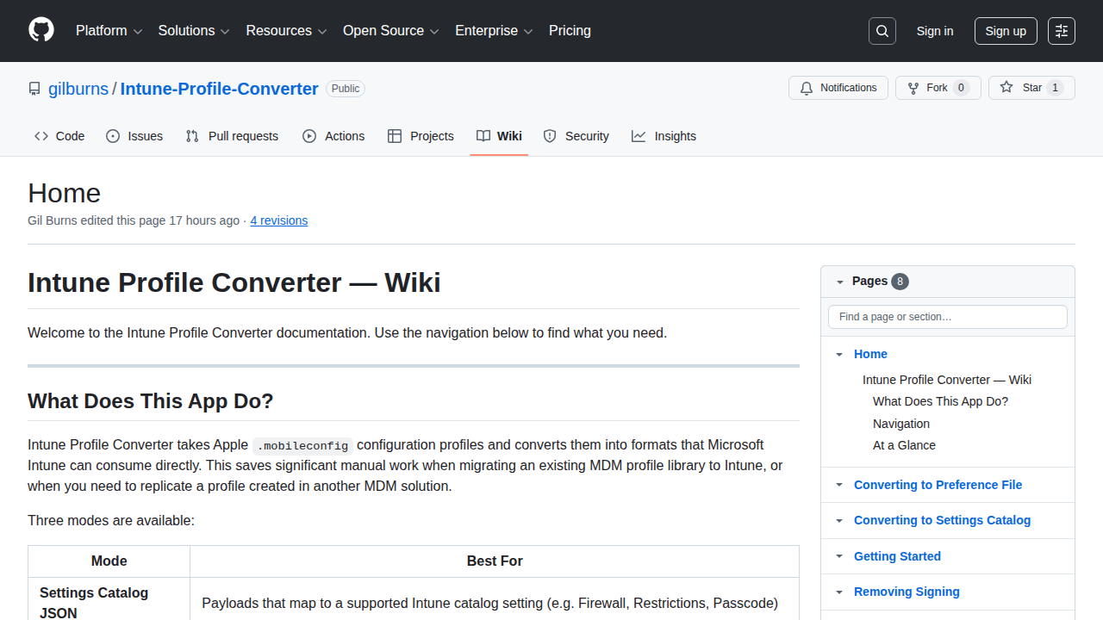Jump to What Does This App Do? section

point(940,401)
